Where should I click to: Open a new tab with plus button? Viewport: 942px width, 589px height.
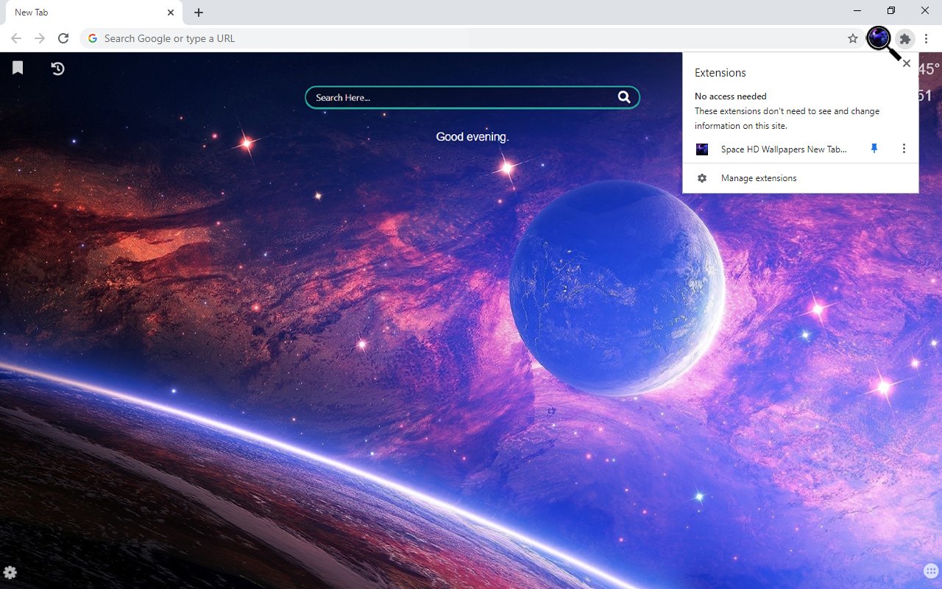[199, 13]
